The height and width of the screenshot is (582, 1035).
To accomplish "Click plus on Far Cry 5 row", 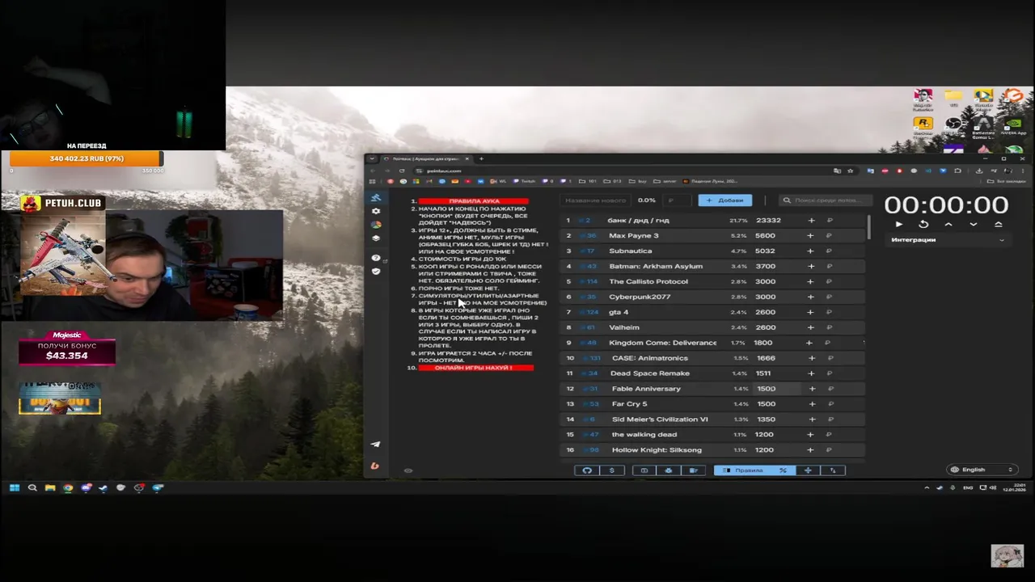I will point(812,404).
